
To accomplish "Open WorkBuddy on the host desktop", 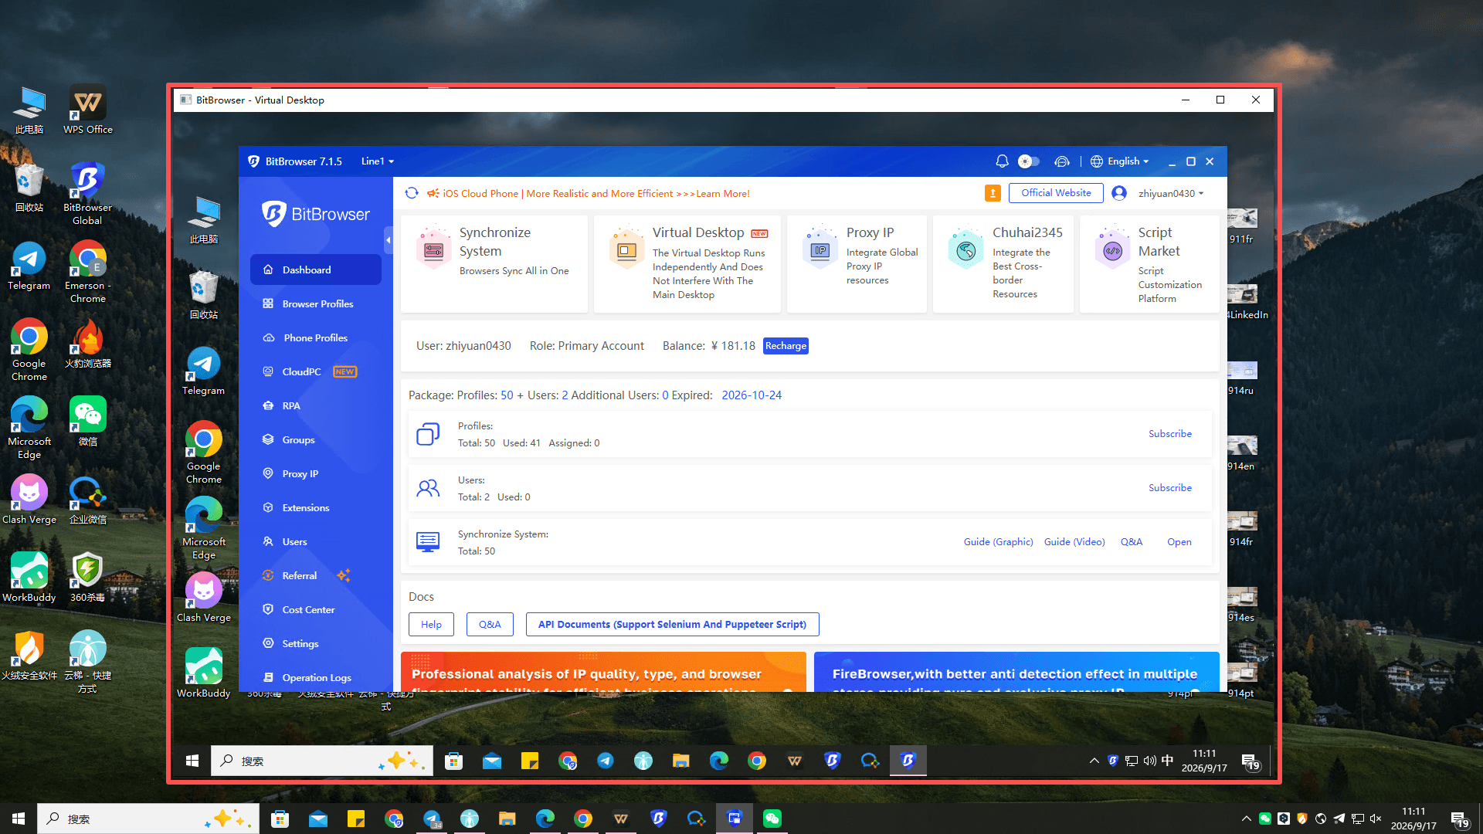I will (x=29, y=577).
